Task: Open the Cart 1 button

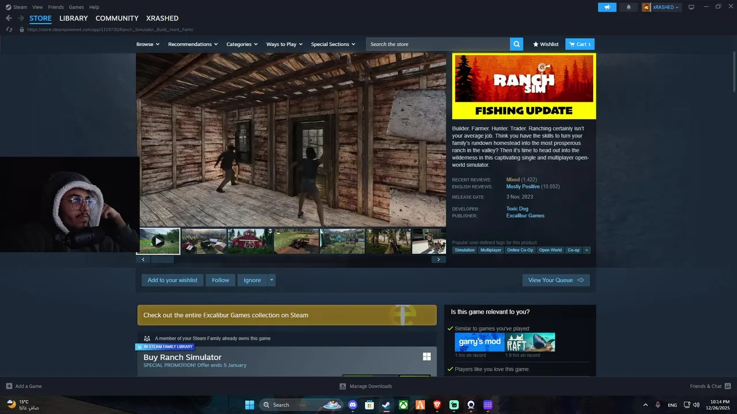Action: pyautogui.click(x=580, y=44)
